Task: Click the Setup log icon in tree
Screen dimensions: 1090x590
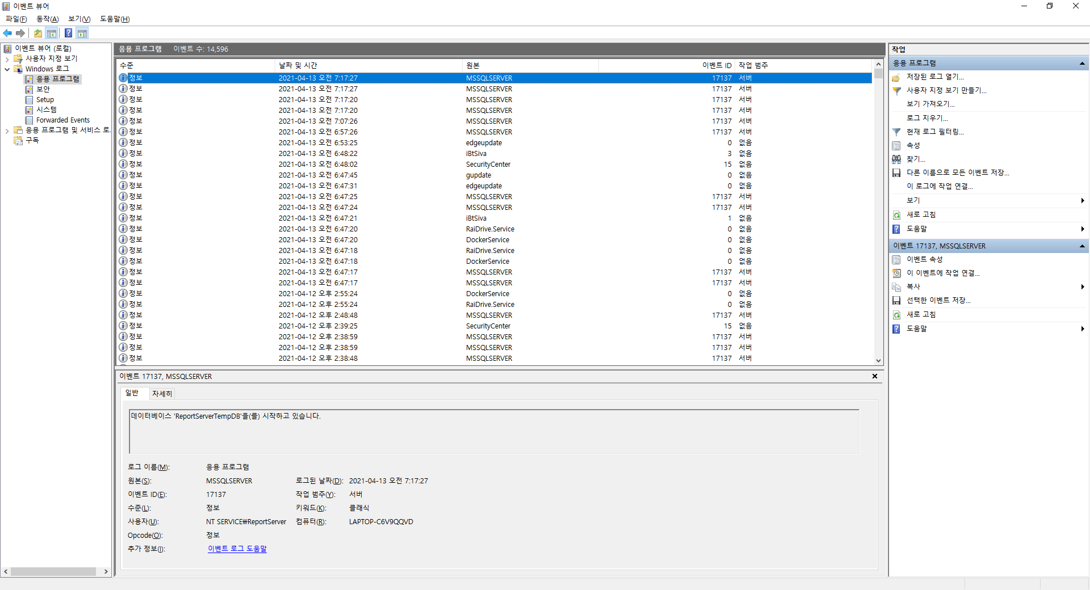Action: (29, 100)
